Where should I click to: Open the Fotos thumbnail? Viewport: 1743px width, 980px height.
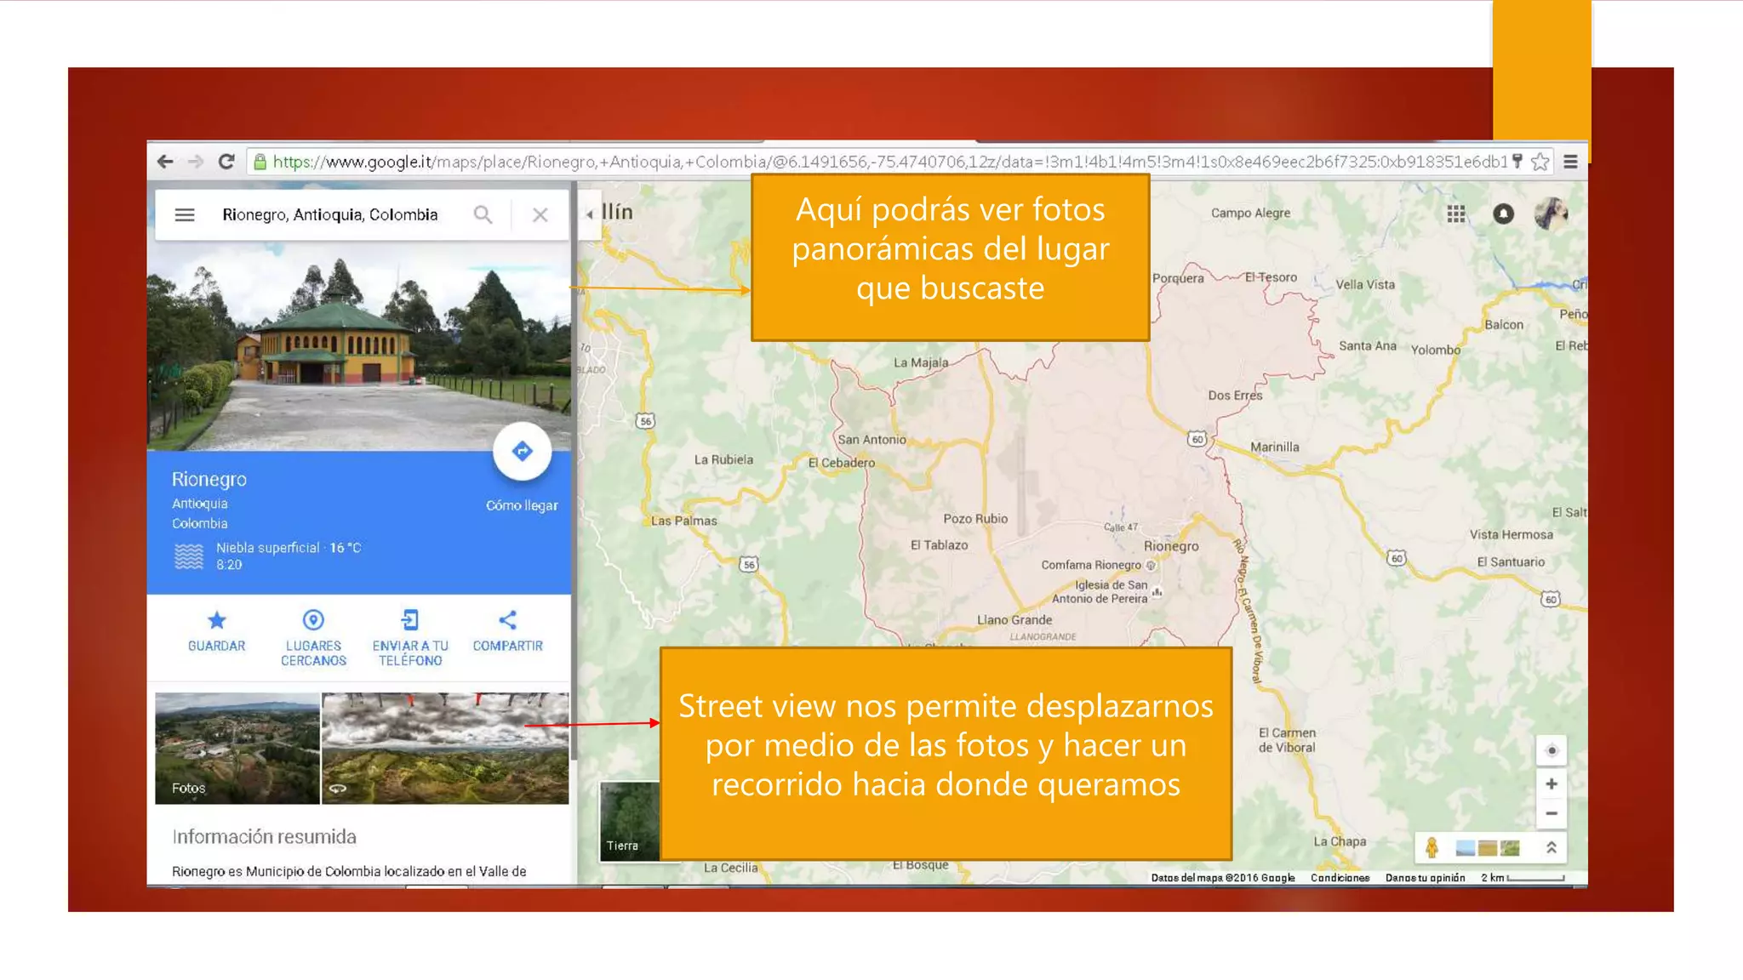tap(237, 748)
